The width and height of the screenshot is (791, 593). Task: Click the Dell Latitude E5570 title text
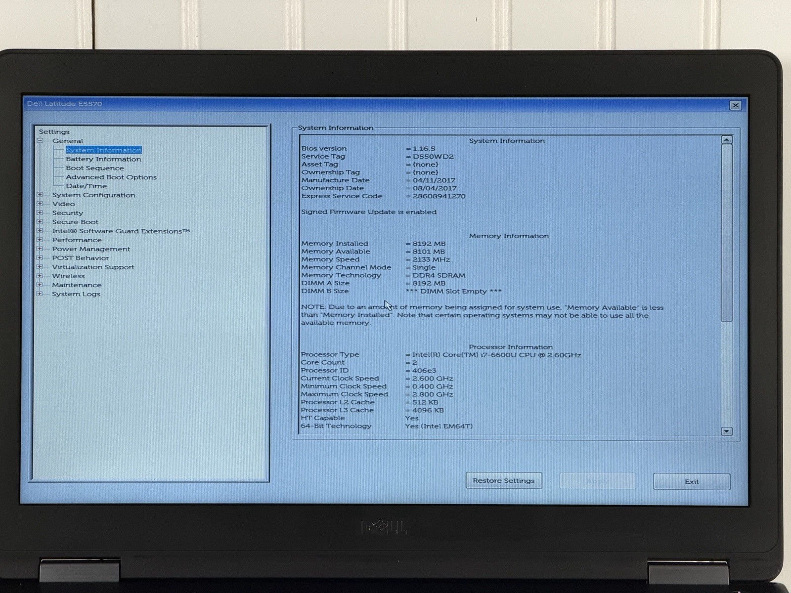click(65, 104)
